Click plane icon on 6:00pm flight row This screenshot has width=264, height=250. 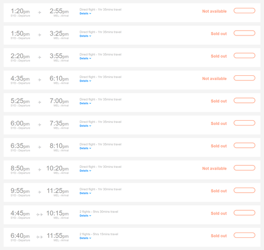click(x=40, y=124)
